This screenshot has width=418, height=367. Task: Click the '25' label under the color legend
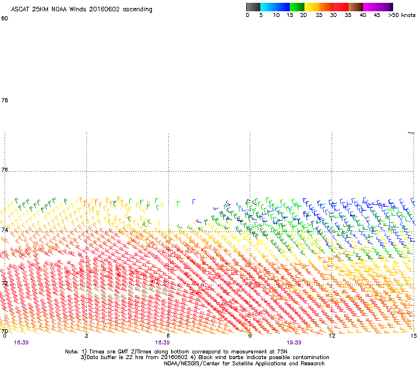pos(319,15)
